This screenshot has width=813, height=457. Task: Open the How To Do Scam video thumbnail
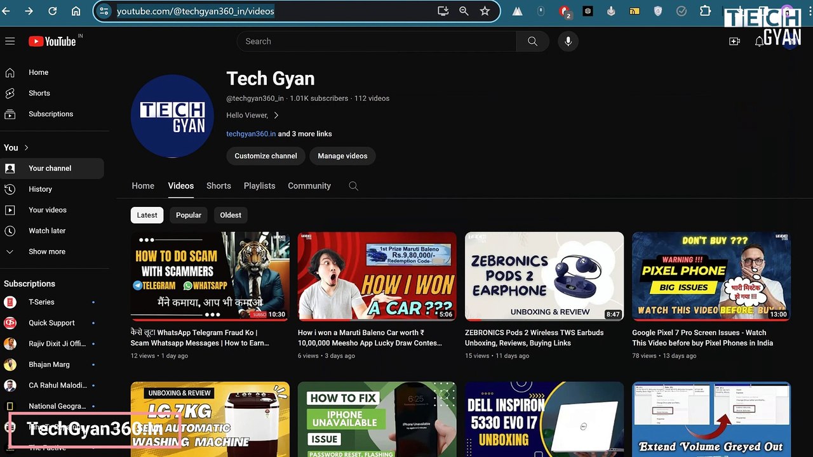click(x=210, y=276)
